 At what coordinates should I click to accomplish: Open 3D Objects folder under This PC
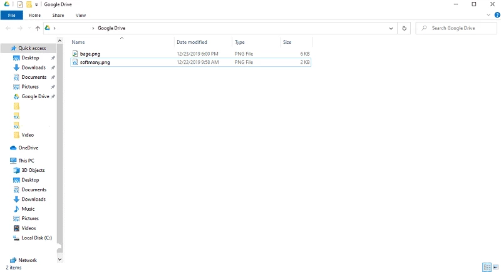(33, 170)
